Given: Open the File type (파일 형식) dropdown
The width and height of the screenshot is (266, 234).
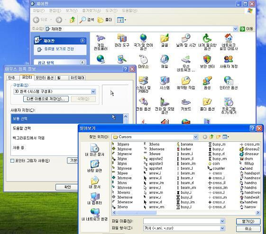Looking at the screenshot, I should [222, 228].
